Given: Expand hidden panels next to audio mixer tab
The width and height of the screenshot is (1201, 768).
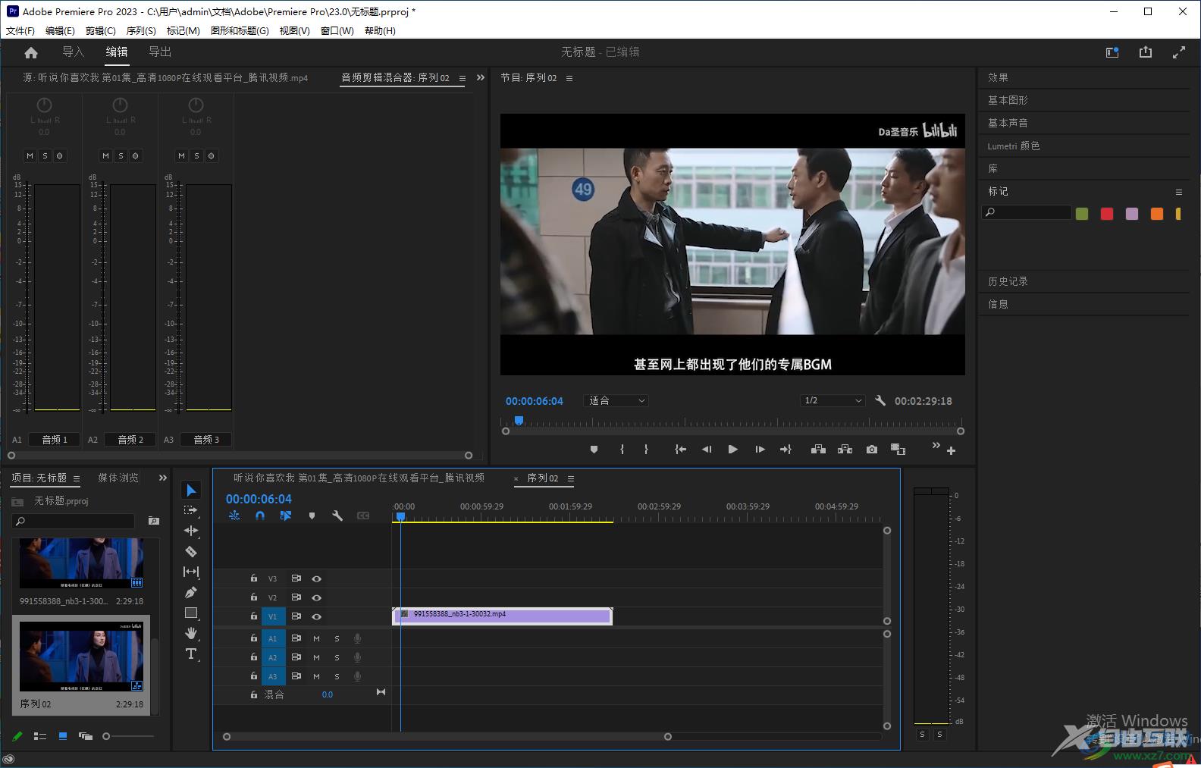Looking at the screenshot, I should point(480,77).
